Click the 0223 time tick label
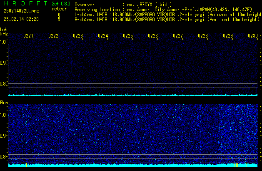Image resolution: width=262 pixels, height=171 pixels. 78,36
